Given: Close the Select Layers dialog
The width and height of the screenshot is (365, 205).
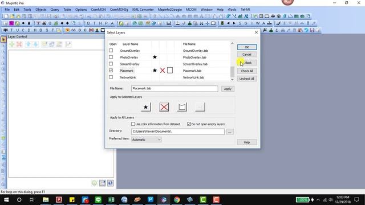Looking at the screenshot, I should click(256, 32).
